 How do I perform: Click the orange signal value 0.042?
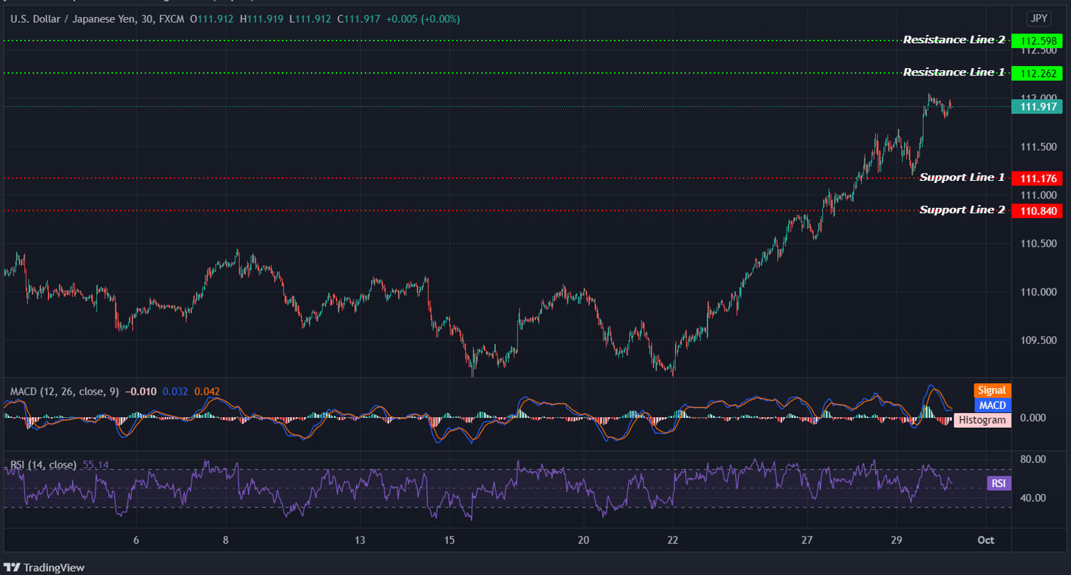[x=207, y=391]
